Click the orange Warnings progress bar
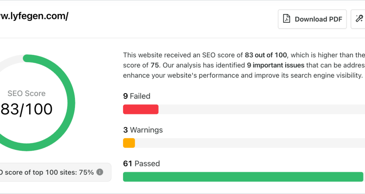The width and height of the screenshot is (365, 194). (x=129, y=143)
